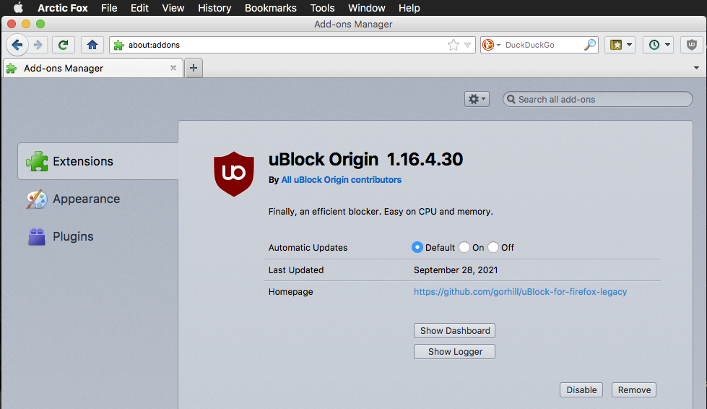Viewport: 707px width, 409px height.
Task: Disable the uBlock Origin extension
Action: click(581, 390)
